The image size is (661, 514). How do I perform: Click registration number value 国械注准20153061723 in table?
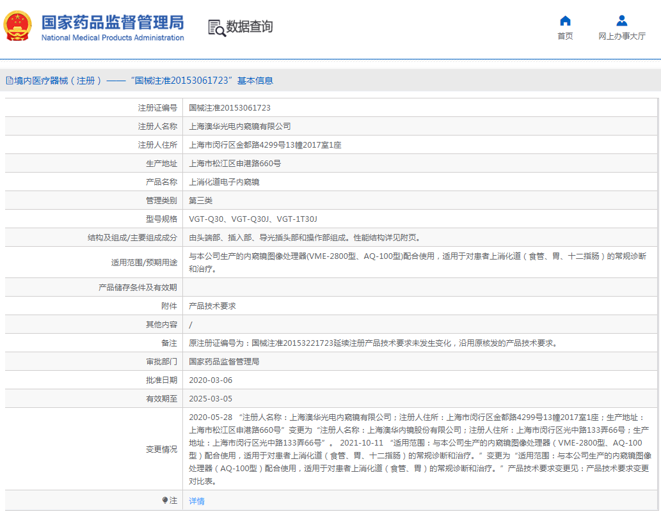click(230, 108)
